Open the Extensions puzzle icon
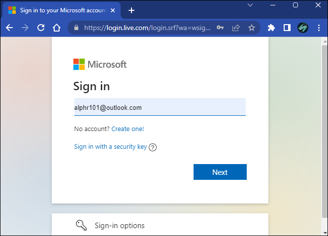 coord(271,28)
